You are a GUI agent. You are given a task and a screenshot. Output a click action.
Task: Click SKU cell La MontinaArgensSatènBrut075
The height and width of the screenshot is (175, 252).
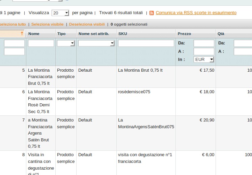[x=146, y=124]
